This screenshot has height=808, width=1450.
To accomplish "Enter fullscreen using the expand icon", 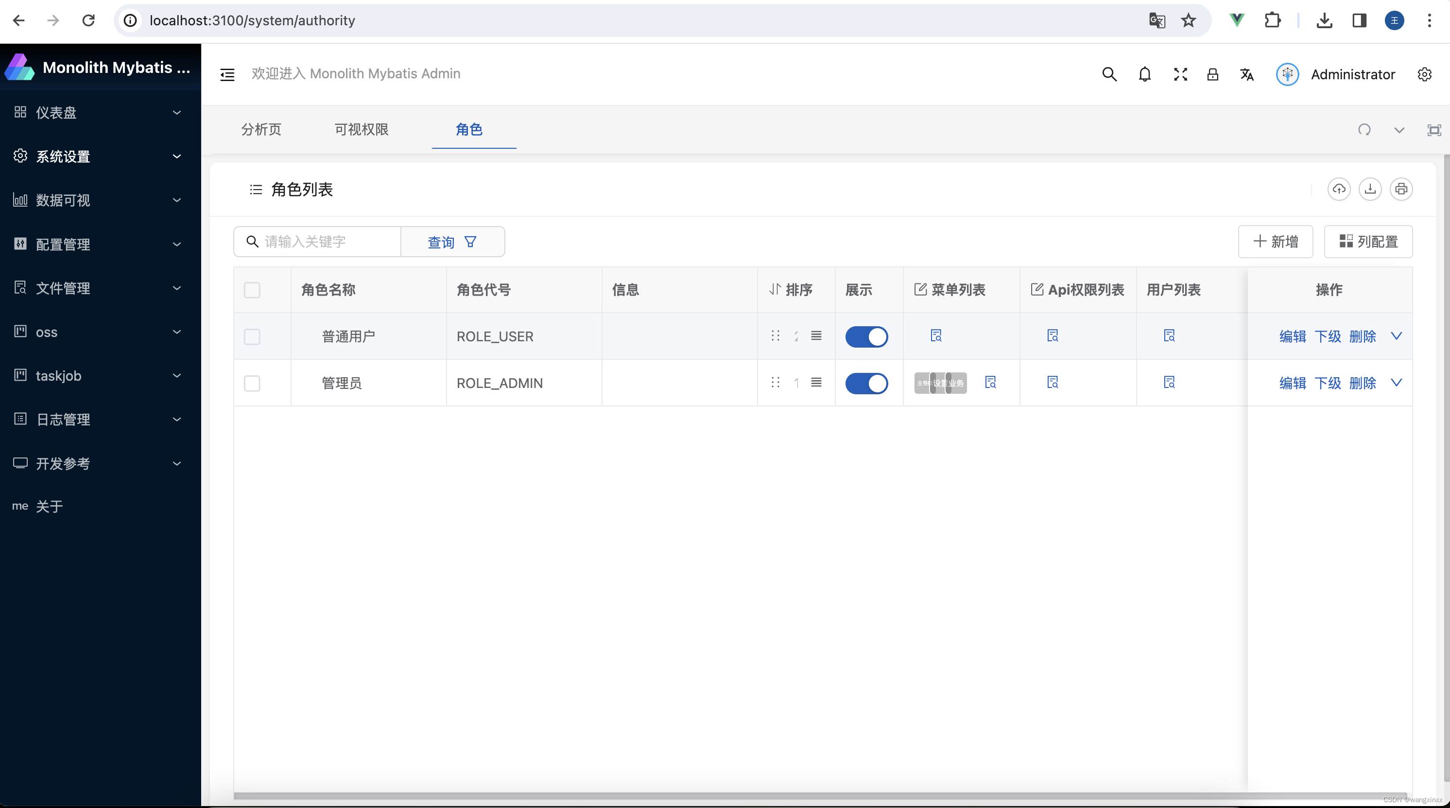I will click(1180, 74).
